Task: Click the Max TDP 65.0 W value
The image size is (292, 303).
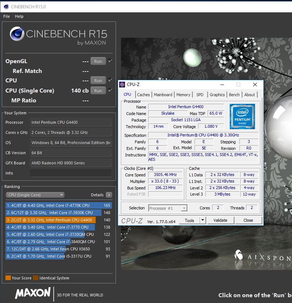Action: (x=216, y=113)
